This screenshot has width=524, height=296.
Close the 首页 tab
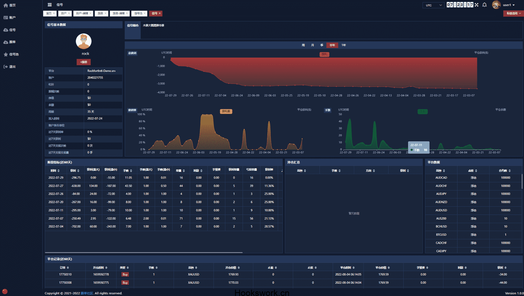pos(54,13)
